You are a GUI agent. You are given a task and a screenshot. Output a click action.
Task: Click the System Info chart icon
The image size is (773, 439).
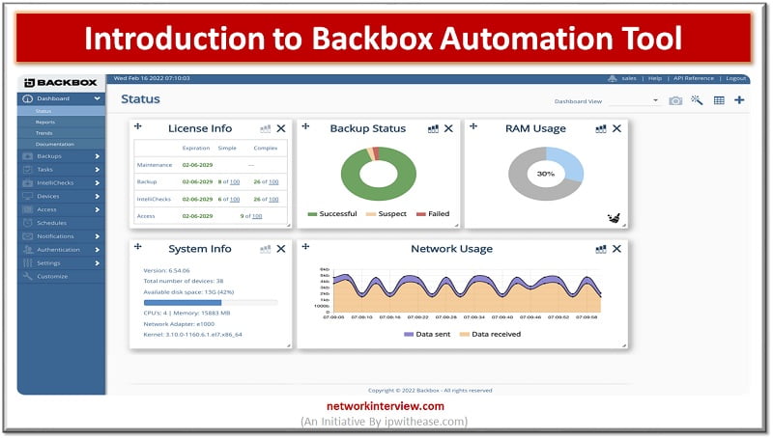(x=265, y=249)
